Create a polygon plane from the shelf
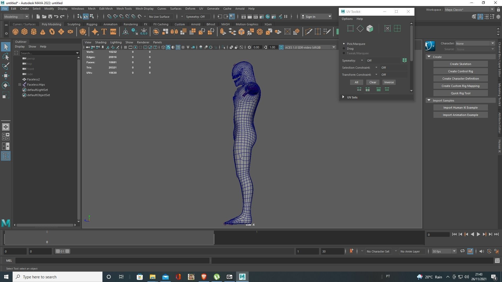This screenshot has height=282, width=502. [x=61, y=32]
